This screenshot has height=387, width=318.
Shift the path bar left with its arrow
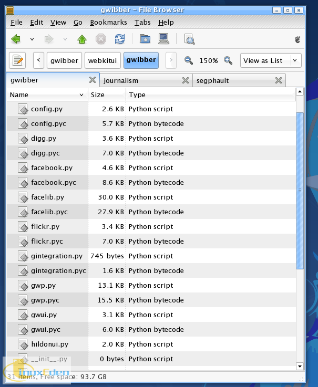click(x=38, y=60)
